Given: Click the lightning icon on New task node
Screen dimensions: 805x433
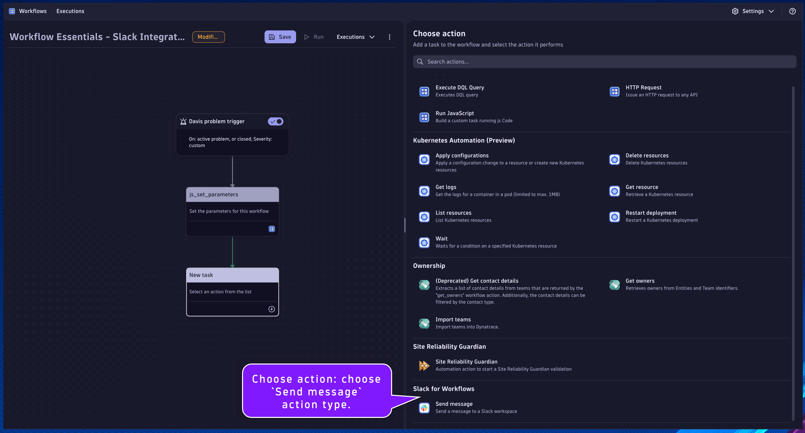Looking at the screenshot, I should click(272, 309).
